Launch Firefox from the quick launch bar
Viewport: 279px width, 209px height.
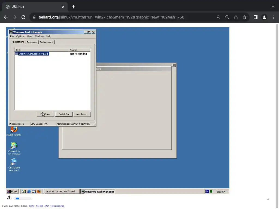(39, 191)
